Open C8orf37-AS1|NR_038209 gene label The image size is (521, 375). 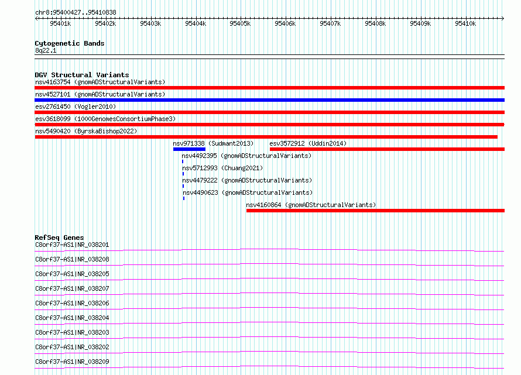pos(72,362)
